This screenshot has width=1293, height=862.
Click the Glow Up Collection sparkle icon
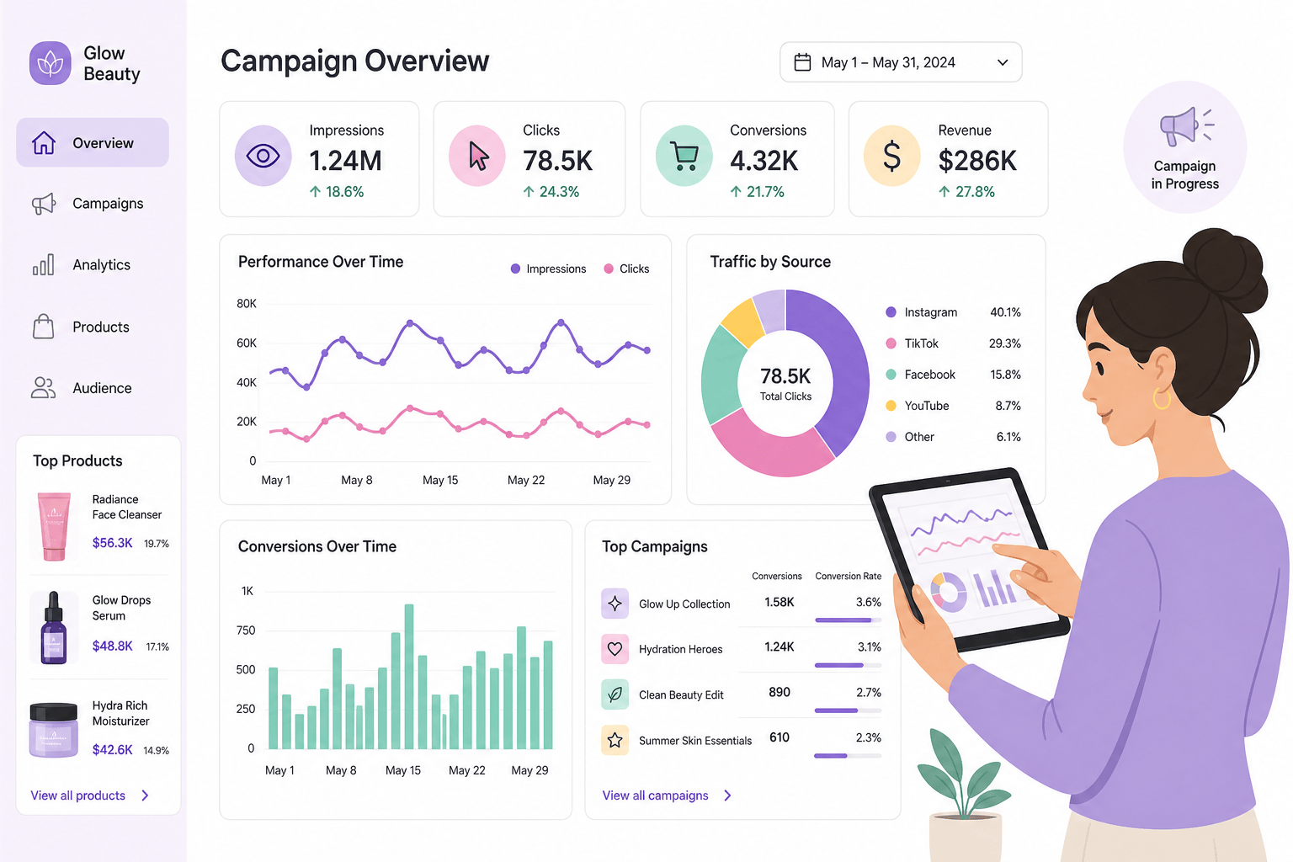point(615,604)
